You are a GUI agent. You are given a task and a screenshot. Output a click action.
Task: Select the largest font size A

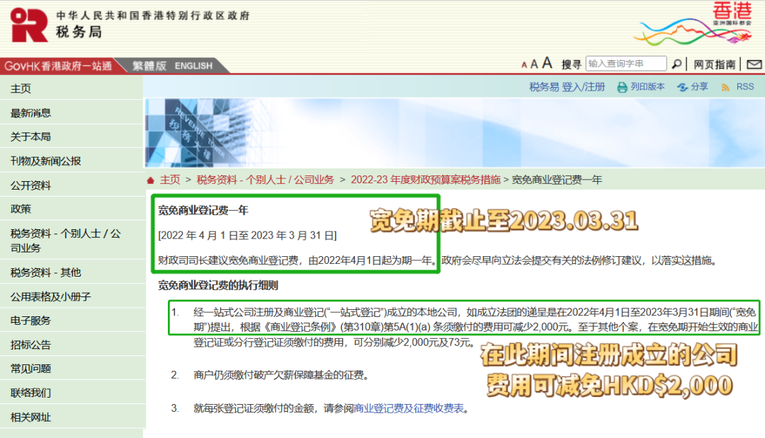click(x=547, y=62)
